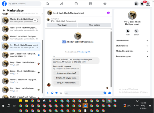The width and height of the screenshot is (154, 113).
Task: Go back with the Marketplace back arrow
Action: 4,10
